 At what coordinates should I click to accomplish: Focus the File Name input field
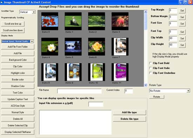pos(79,91)
